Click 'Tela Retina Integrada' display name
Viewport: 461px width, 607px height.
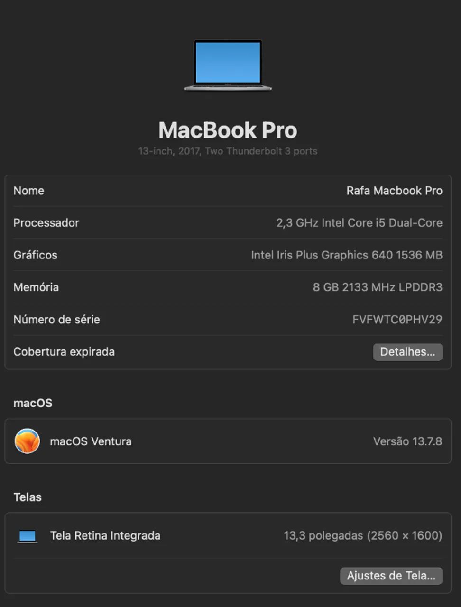point(105,536)
